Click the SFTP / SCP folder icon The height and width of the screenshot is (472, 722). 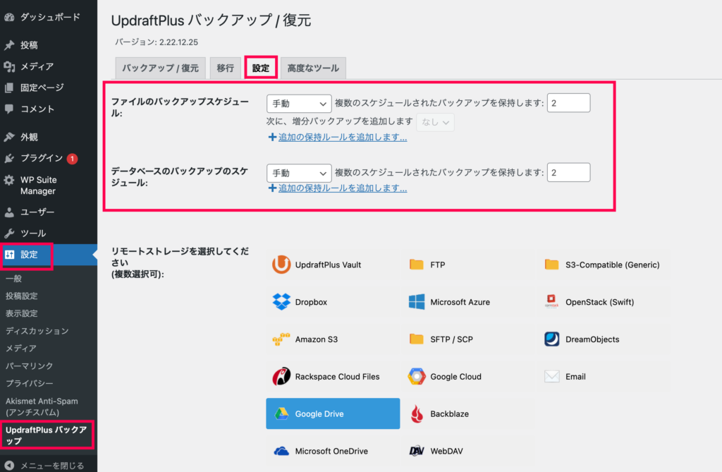pos(416,339)
